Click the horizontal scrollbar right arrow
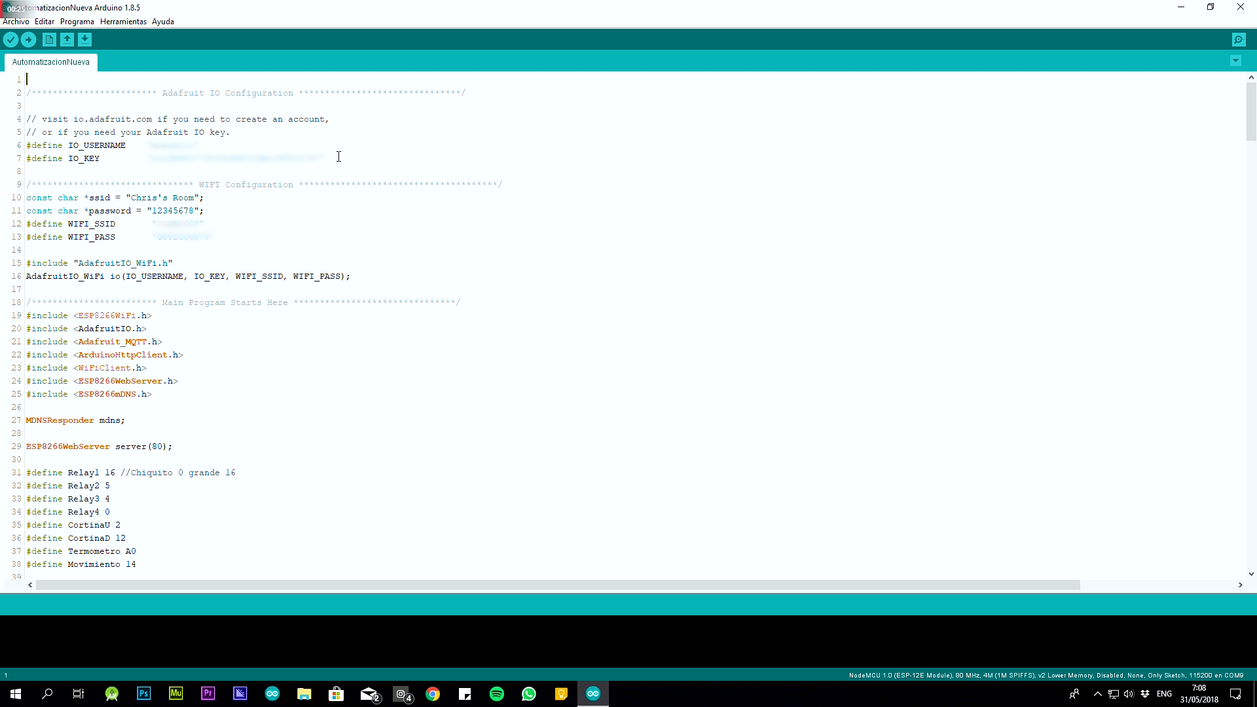1257x707 pixels. 1240,585
